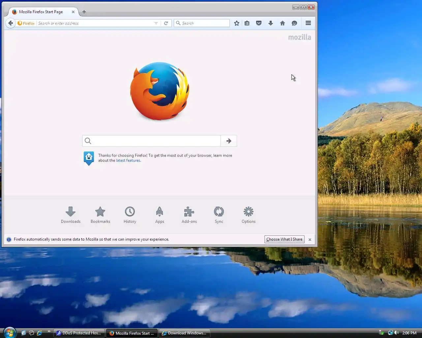Screen dimensions: 422x338
Task: Open a new tab with plus button
Action: 84,12
